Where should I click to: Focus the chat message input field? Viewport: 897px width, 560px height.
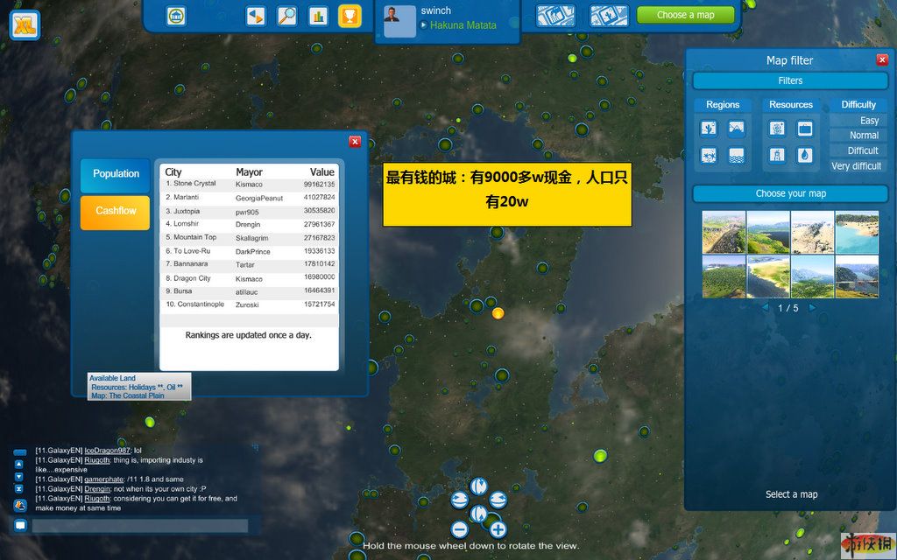140,526
